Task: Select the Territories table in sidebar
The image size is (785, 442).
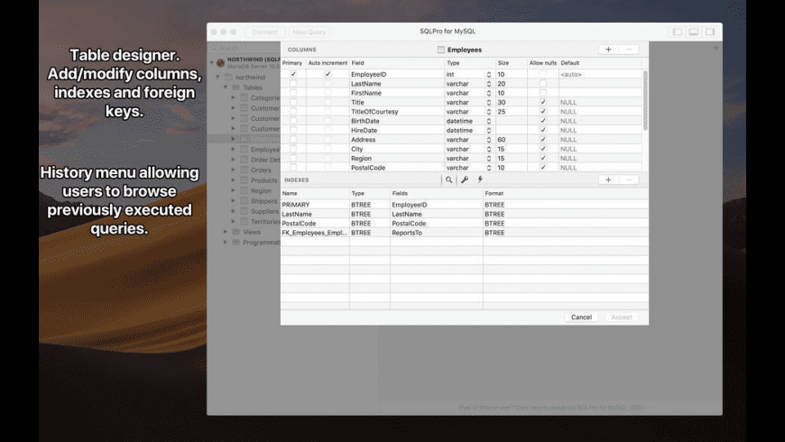Action: (265, 221)
